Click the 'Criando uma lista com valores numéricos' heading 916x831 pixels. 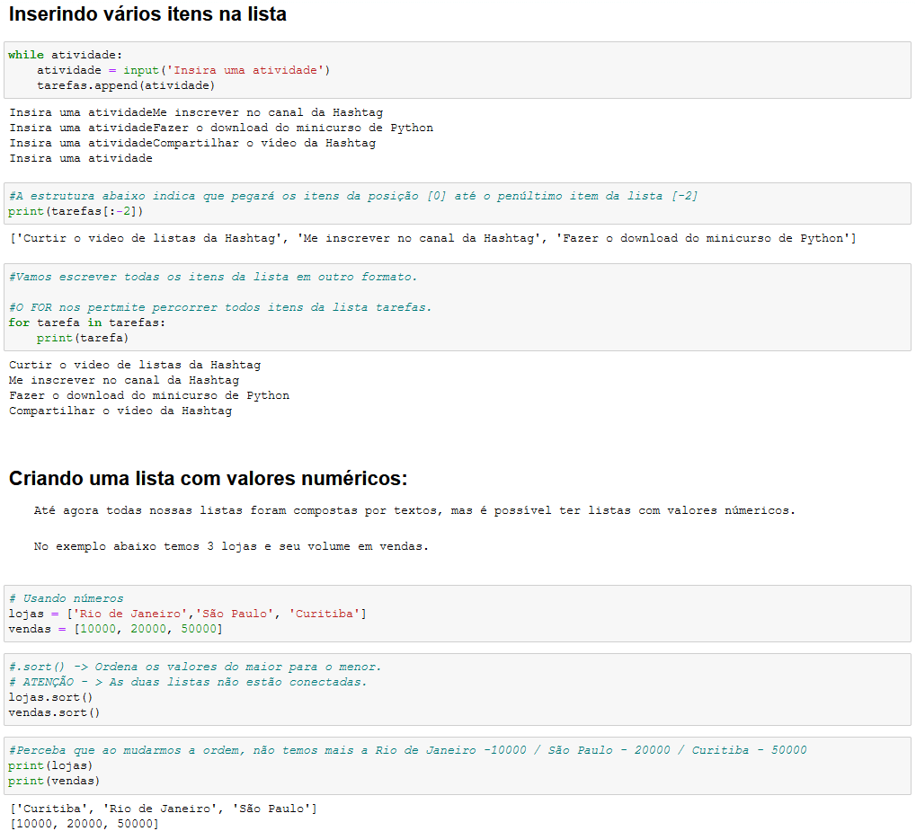[208, 478]
